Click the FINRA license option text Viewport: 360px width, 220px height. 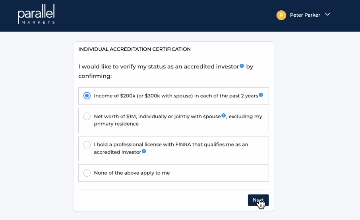171,148
